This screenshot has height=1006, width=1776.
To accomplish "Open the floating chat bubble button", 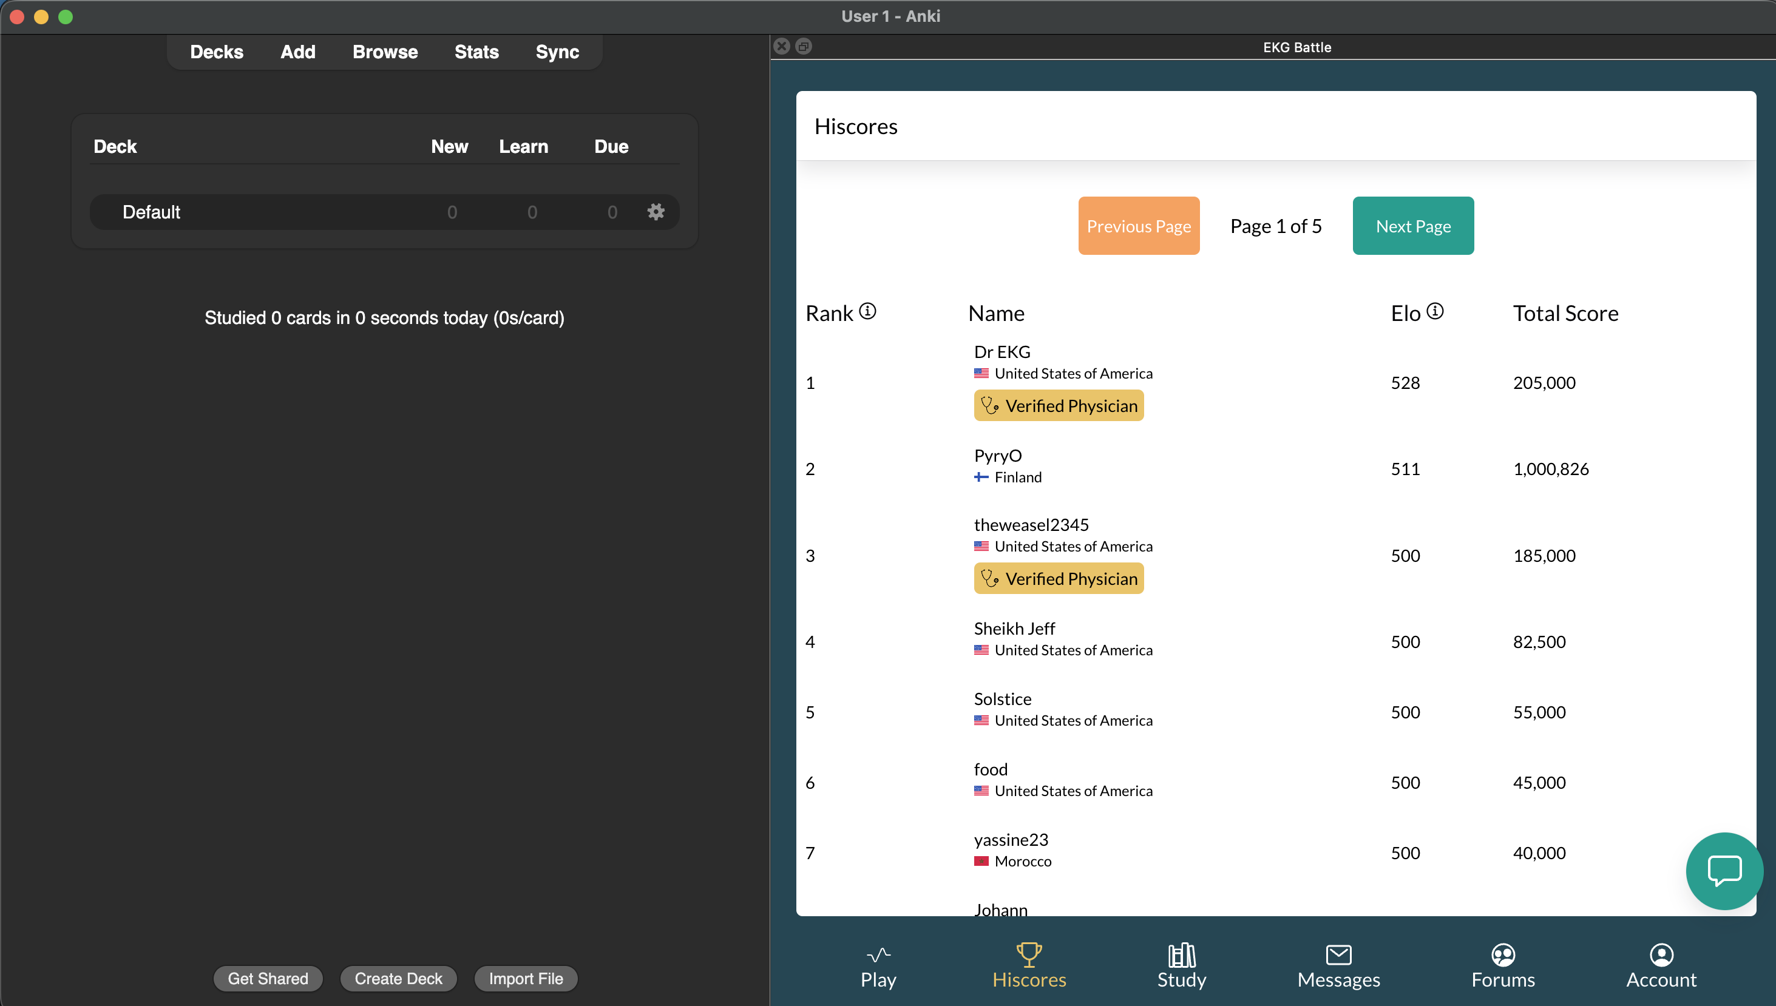I will [x=1724, y=871].
